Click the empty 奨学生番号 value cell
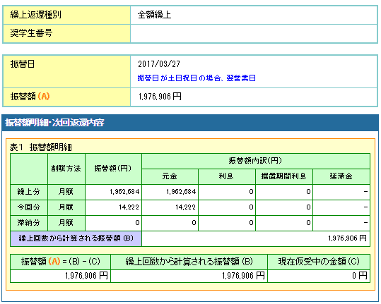 pos(254,34)
